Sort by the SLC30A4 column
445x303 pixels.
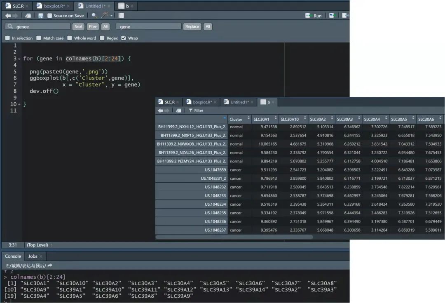coord(375,119)
